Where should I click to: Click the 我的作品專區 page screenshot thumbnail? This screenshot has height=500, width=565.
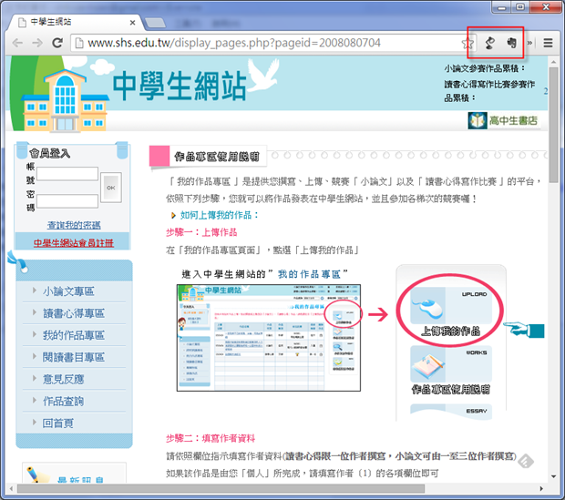click(269, 338)
